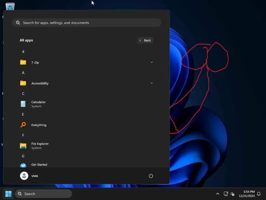Expand the 7-Zip folder chevron
This screenshot has width=266, height=200.
pyautogui.click(x=152, y=62)
